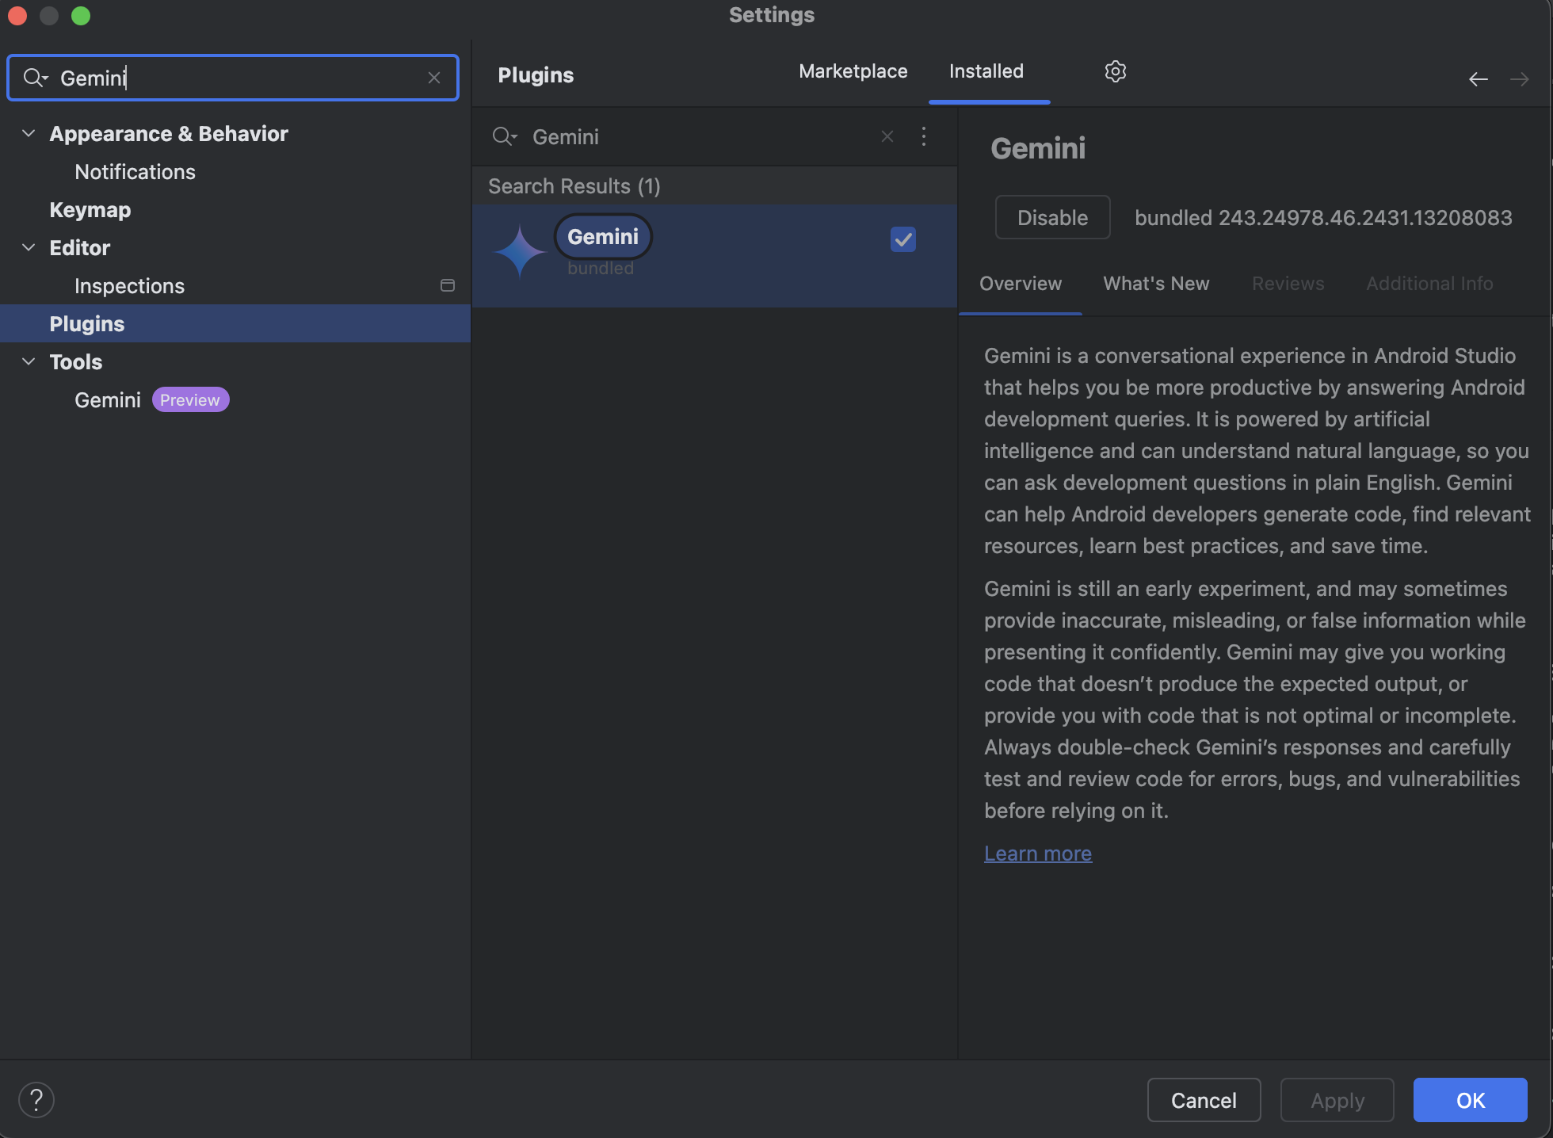Viewport: 1553px width, 1138px height.
Task: Click inside the plugin search field
Action: [x=697, y=136]
